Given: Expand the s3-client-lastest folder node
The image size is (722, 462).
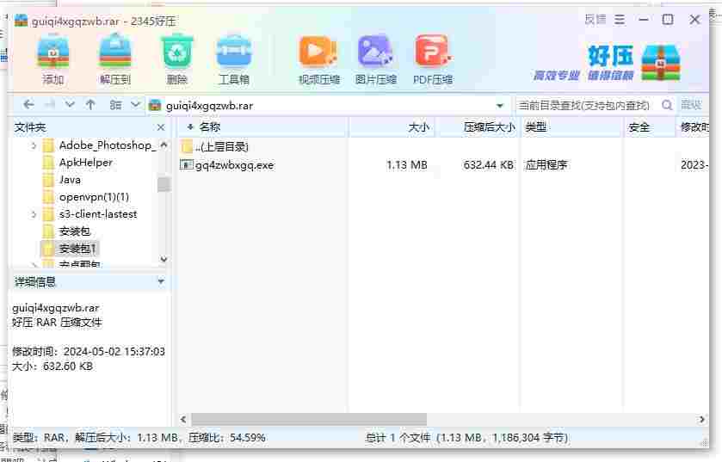Looking at the screenshot, I should pyautogui.click(x=34, y=214).
